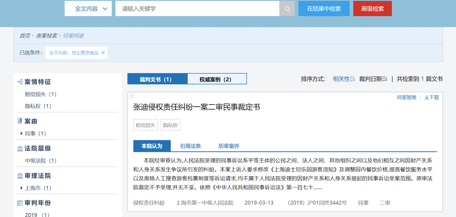Click 结果列表 breadcrumb link
Screen dimensions: 456x217
(74, 36)
